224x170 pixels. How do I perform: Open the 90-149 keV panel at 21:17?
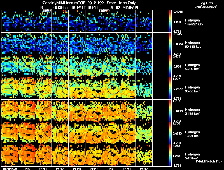[x=60, y=44]
